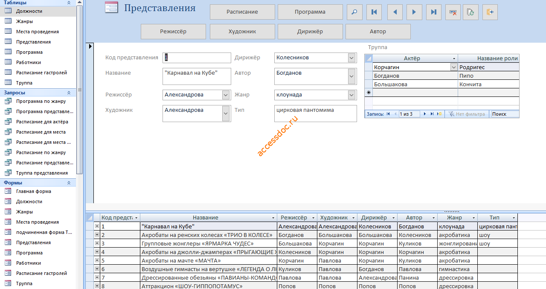Click the record number box 1 из 3

[409, 114]
